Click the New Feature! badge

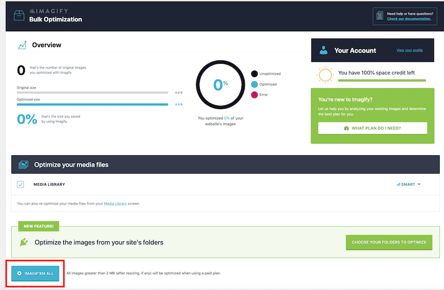pos(38,226)
